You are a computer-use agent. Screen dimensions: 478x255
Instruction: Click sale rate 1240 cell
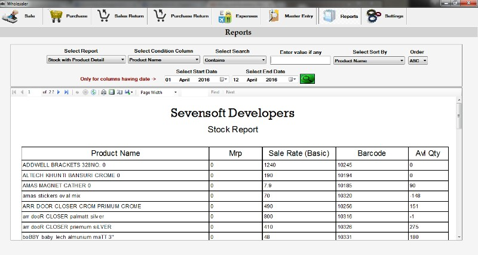point(299,165)
